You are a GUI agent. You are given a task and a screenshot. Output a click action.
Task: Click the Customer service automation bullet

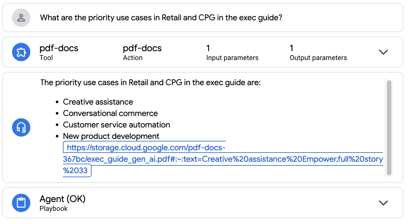pos(116,125)
